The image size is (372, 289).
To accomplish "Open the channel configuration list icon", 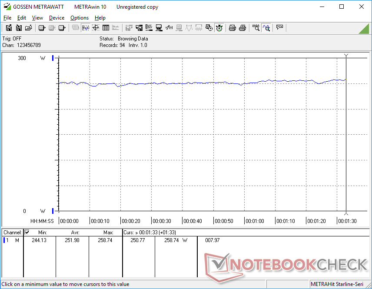I will coord(149,28).
